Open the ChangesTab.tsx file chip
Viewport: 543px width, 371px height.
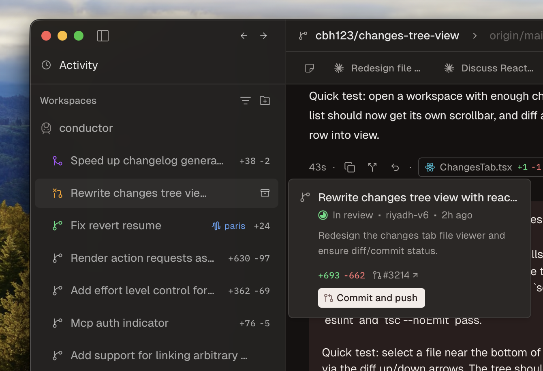475,167
